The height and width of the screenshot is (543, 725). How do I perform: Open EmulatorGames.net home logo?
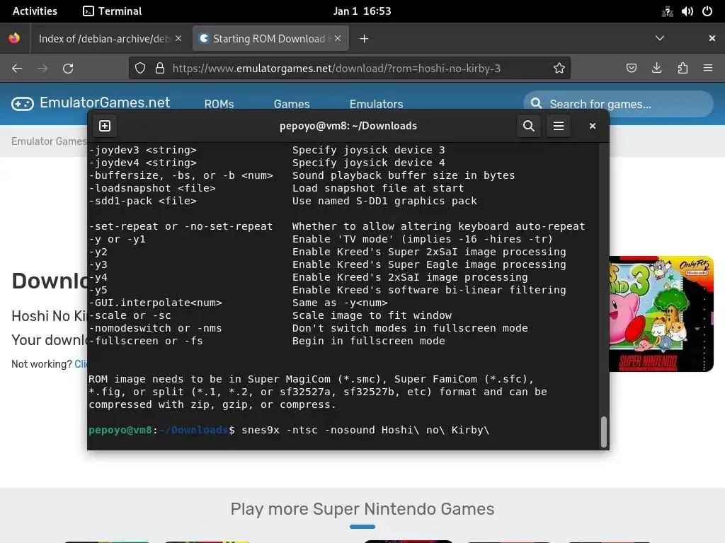tap(91, 103)
